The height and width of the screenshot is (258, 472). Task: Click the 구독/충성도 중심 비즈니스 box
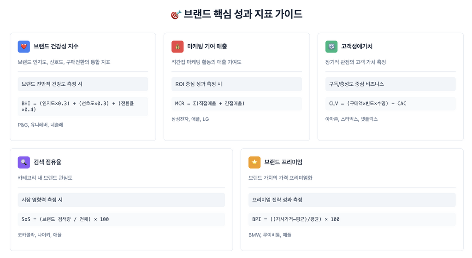(390, 84)
